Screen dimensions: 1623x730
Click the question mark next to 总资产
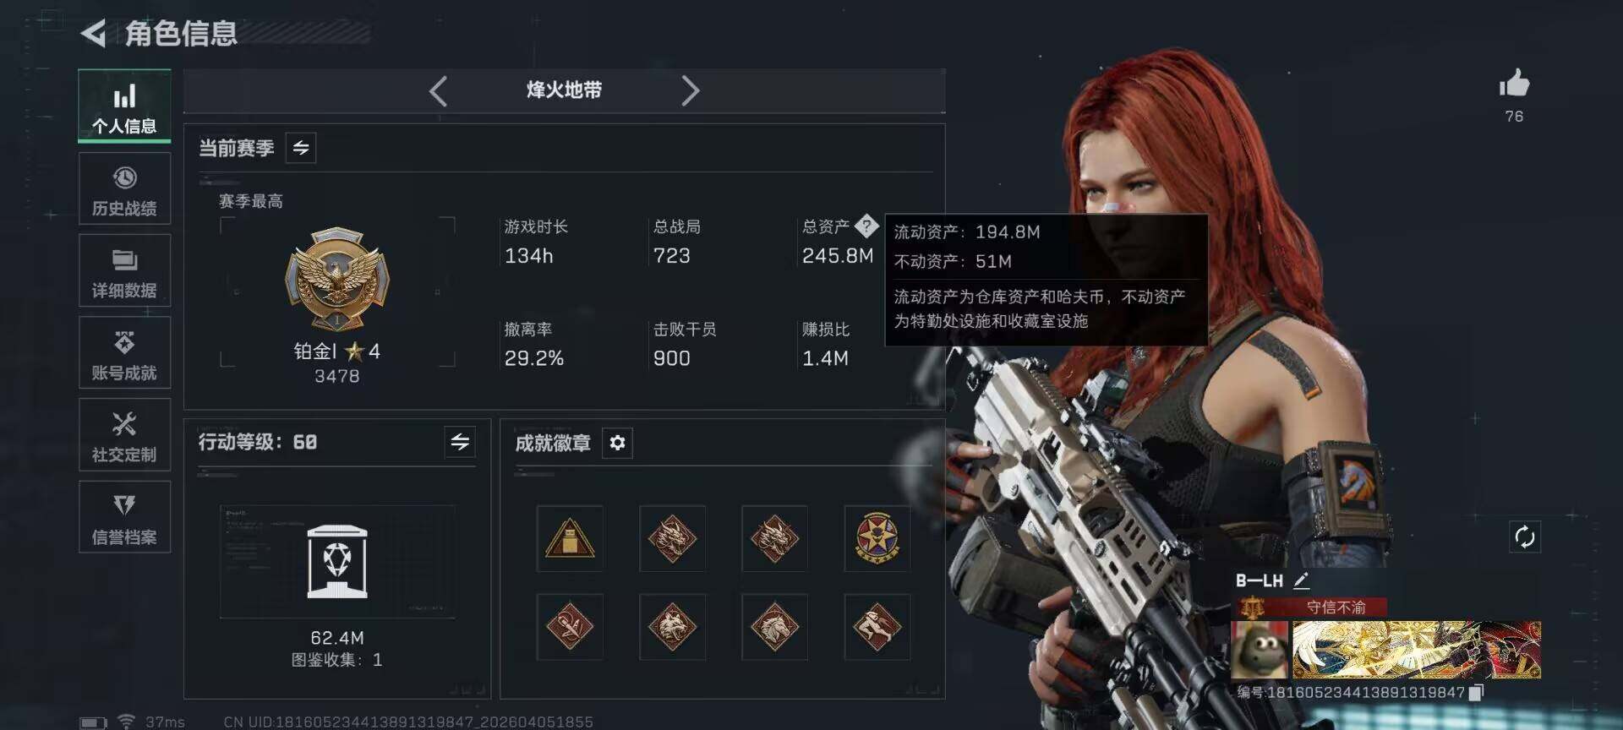pyautogui.click(x=866, y=226)
